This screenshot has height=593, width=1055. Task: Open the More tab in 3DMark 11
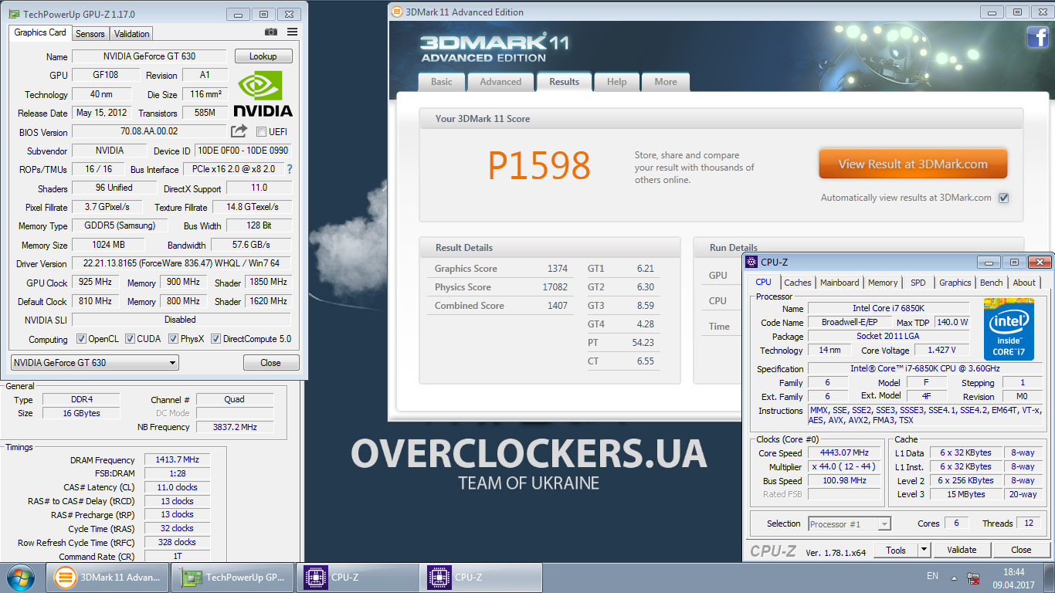[666, 82]
